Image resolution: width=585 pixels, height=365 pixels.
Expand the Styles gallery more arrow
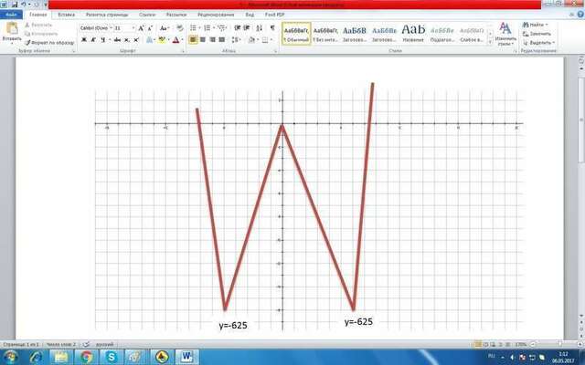point(490,42)
